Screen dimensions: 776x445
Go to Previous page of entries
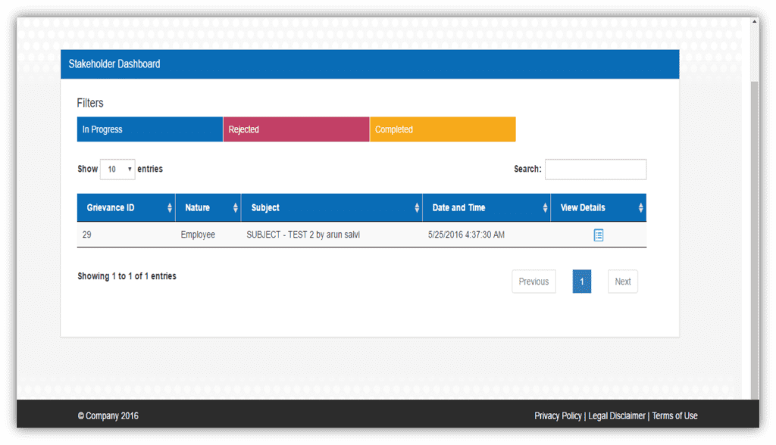533,282
